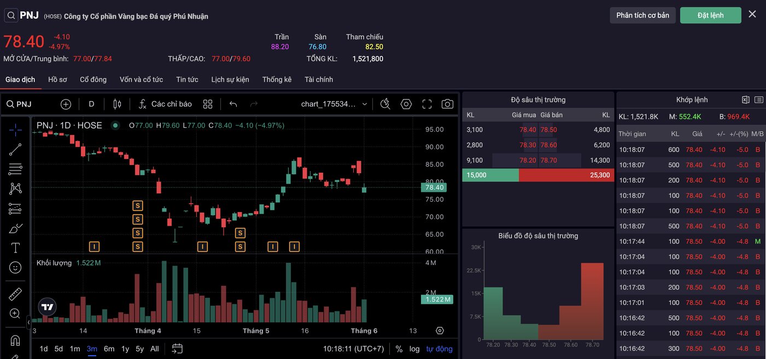Screen dimensions: 766x359
Task: Set chart range to 1d
Action: click(x=44, y=349)
